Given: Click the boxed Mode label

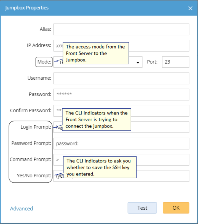Looking at the screenshot, I should pos(44,62).
